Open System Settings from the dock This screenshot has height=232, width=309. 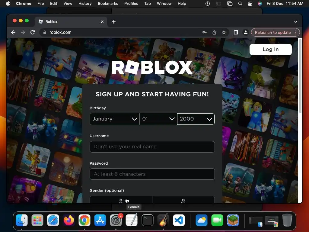[116, 220]
